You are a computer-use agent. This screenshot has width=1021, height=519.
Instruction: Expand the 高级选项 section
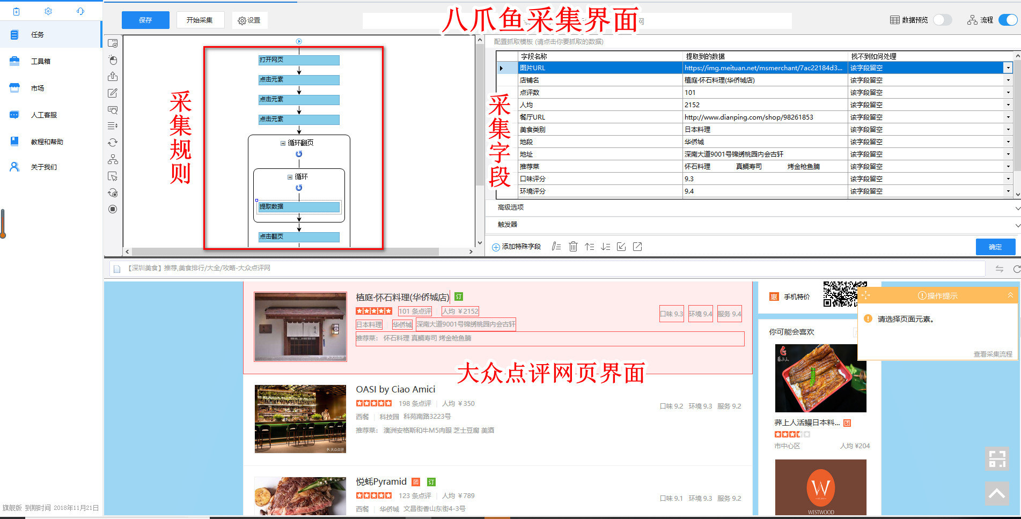point(1017,208)
